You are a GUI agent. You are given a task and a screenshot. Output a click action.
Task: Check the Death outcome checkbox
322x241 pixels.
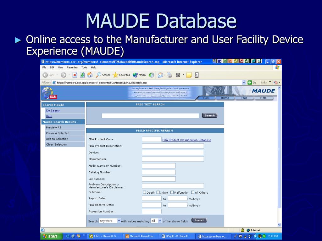click(144, 192)
